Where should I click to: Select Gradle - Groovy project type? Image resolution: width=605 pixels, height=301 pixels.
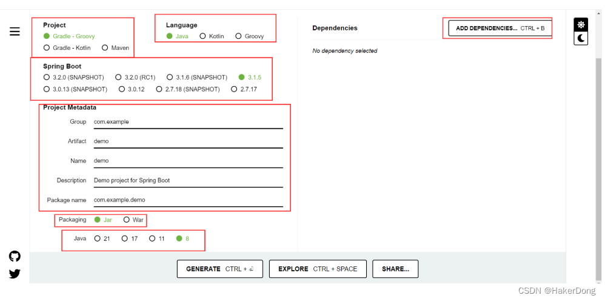[69, 36]
